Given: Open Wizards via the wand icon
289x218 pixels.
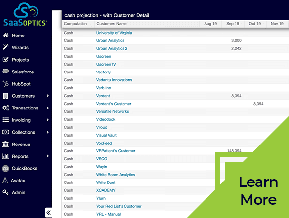Looking at the screenshot, I should [6, 47].
